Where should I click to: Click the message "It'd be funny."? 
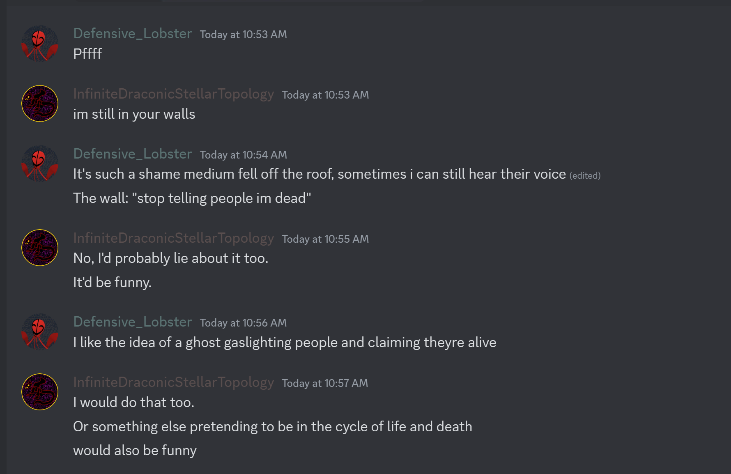pos(112,283)
